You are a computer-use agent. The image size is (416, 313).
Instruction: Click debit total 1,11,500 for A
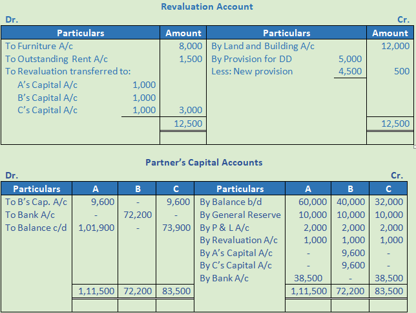tap(96, 292)
